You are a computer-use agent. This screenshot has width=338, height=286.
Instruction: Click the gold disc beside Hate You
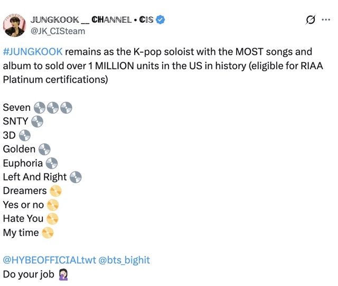52,218
